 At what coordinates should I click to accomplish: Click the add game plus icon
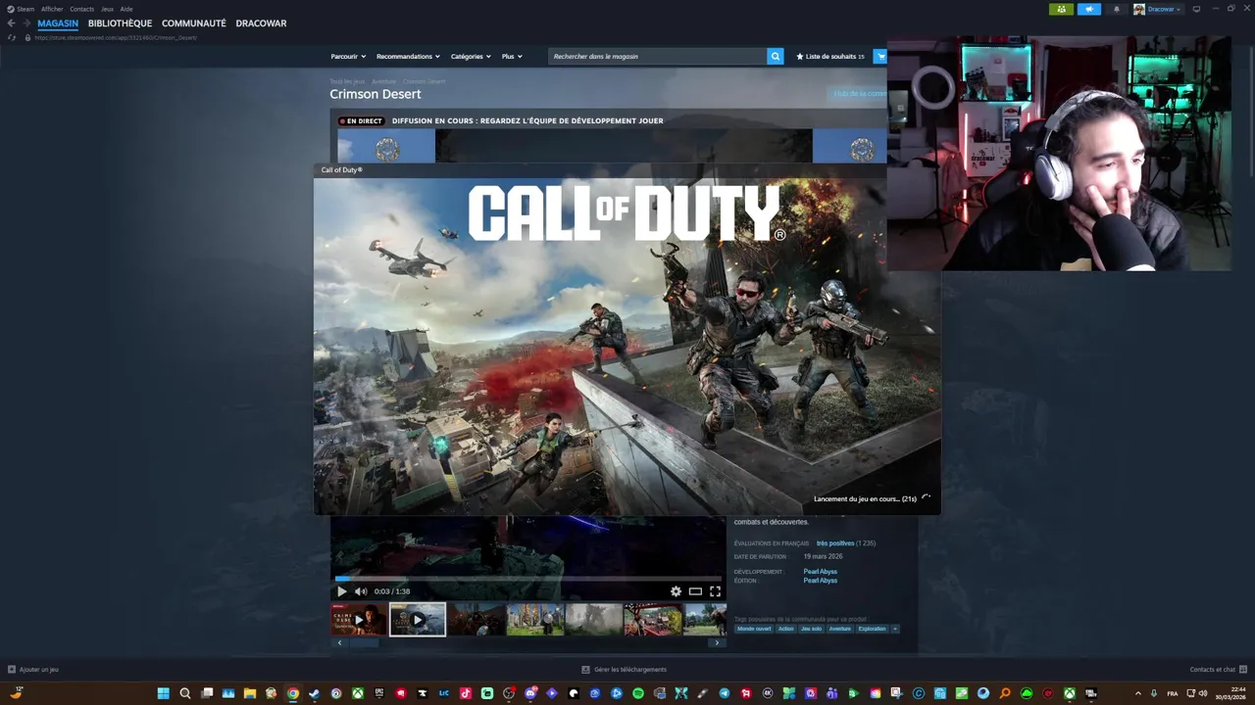(12, 670)
